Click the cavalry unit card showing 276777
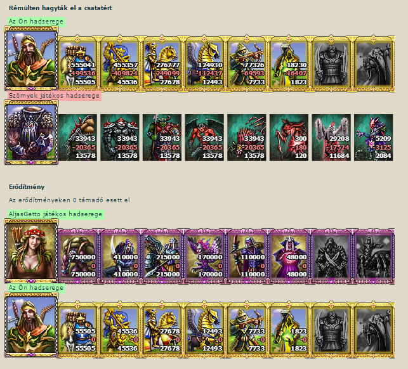408x369 pixels. 162,63
